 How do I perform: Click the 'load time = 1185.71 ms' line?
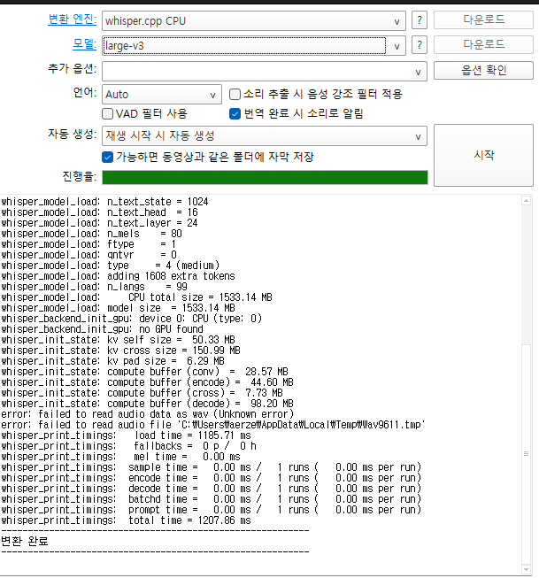pyautogui.click(x=126, y=435)
